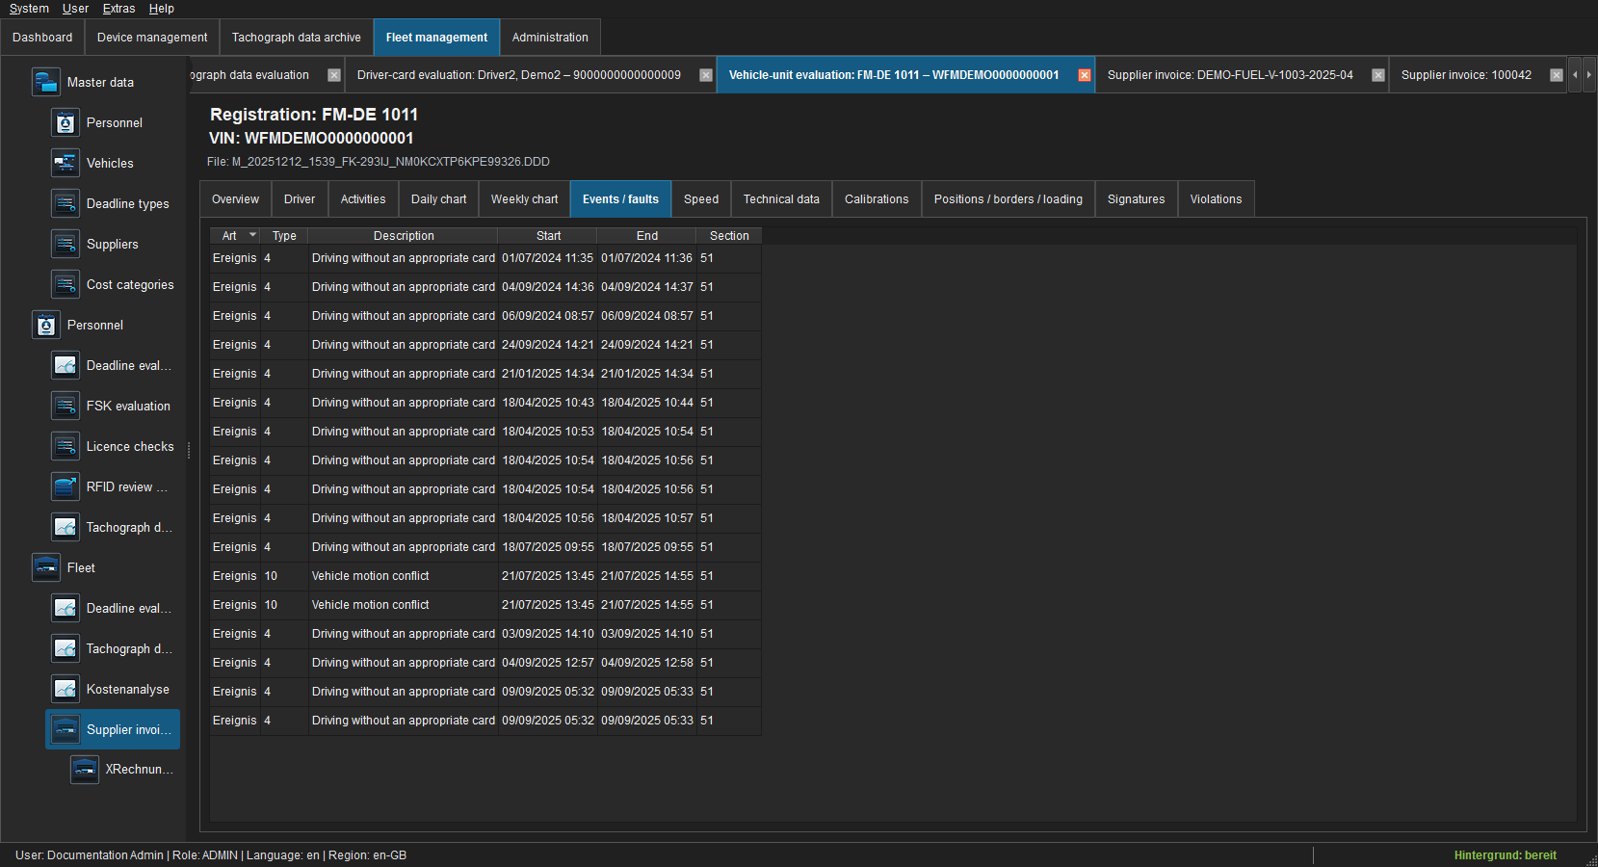Viewport: 1598px width, 867px height.
Task: Open the Calibrations tab
Action: (877, 199)
